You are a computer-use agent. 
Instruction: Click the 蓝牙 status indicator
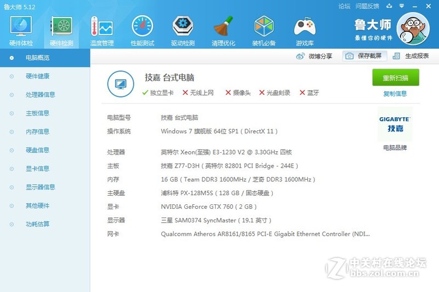(x=309, y=93)
